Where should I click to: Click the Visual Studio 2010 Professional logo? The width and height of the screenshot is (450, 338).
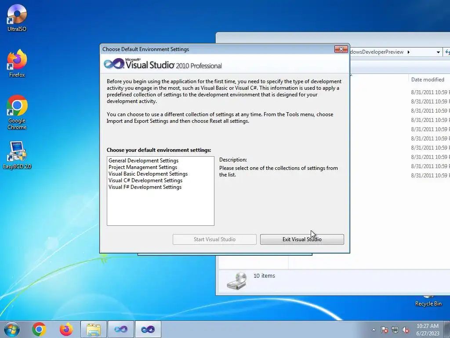pos(163,64)
